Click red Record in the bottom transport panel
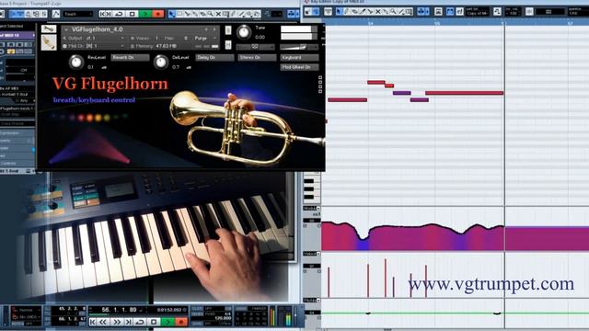The image size is (589, 331). pos(181,322)
